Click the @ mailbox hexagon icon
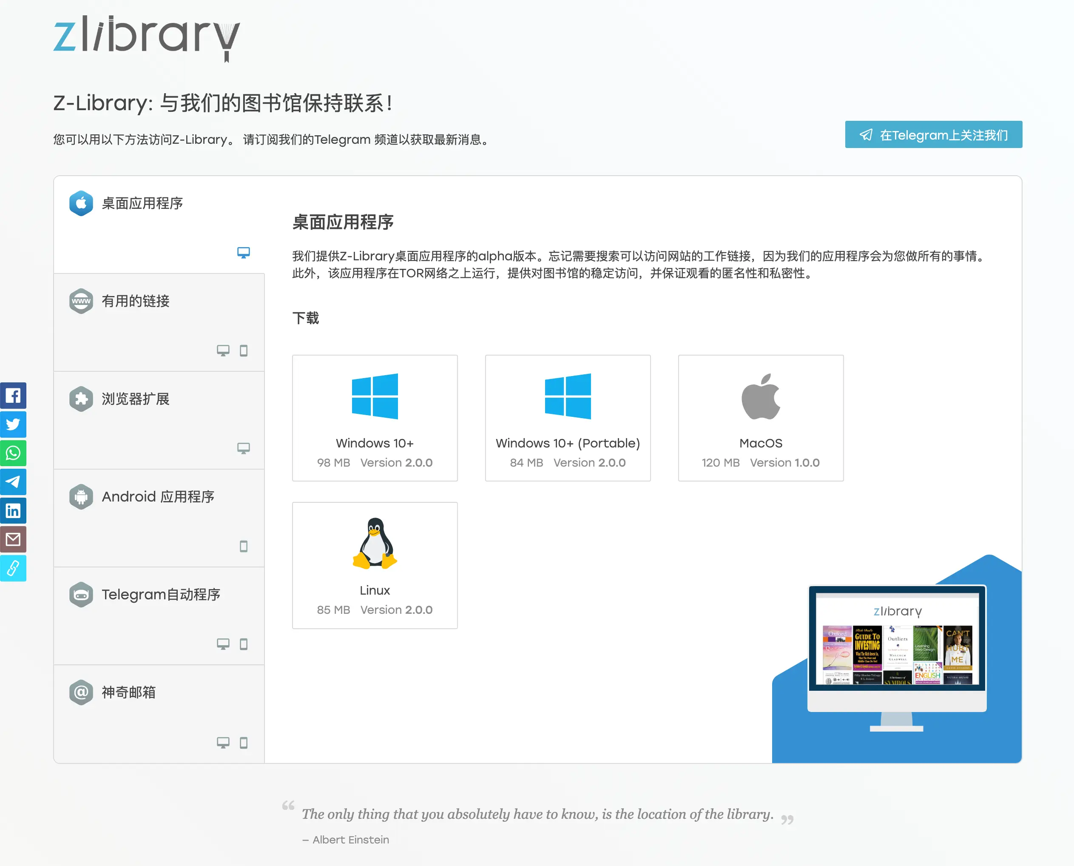 81,692
